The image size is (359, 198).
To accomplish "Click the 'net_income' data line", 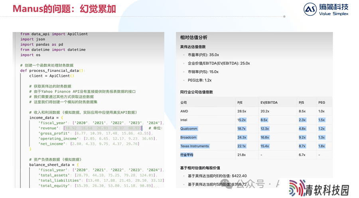I will pos(89,144).
